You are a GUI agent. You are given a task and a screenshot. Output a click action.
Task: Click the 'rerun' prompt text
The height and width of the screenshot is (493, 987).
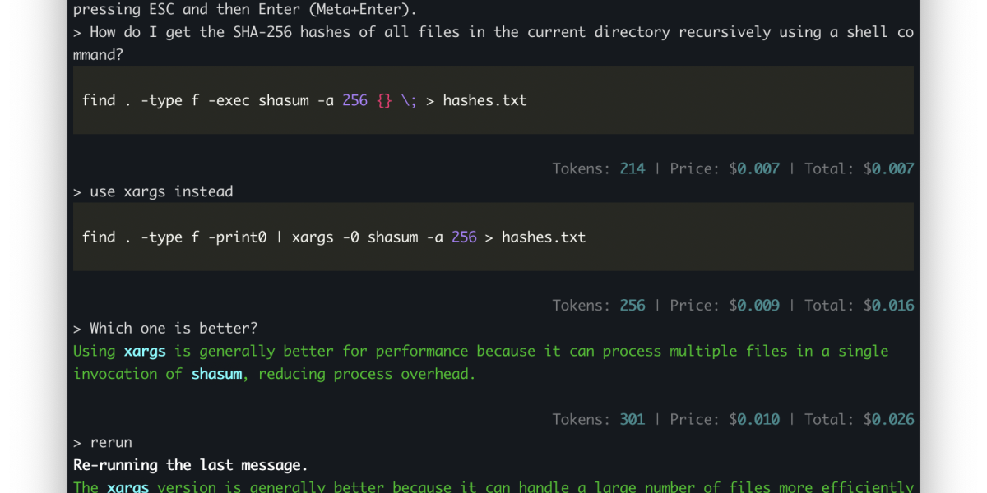pos(111,442)
